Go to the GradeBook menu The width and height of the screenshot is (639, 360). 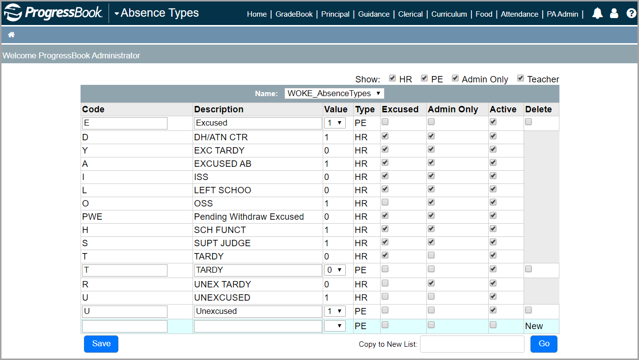294,14
